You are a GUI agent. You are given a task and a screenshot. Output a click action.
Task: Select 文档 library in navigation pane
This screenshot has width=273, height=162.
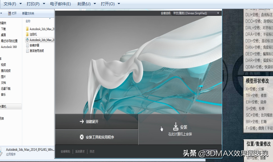(3, 82)
